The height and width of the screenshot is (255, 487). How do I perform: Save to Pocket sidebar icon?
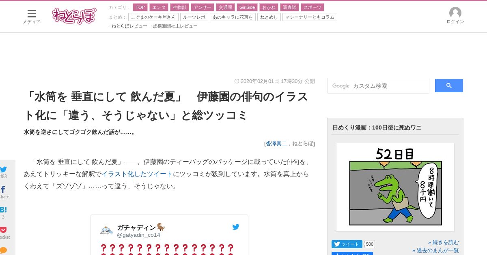tap(3, 230)
